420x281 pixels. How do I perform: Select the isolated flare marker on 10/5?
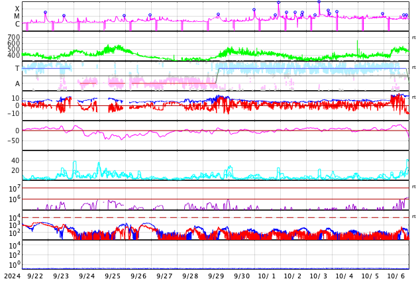click(382, 14)
